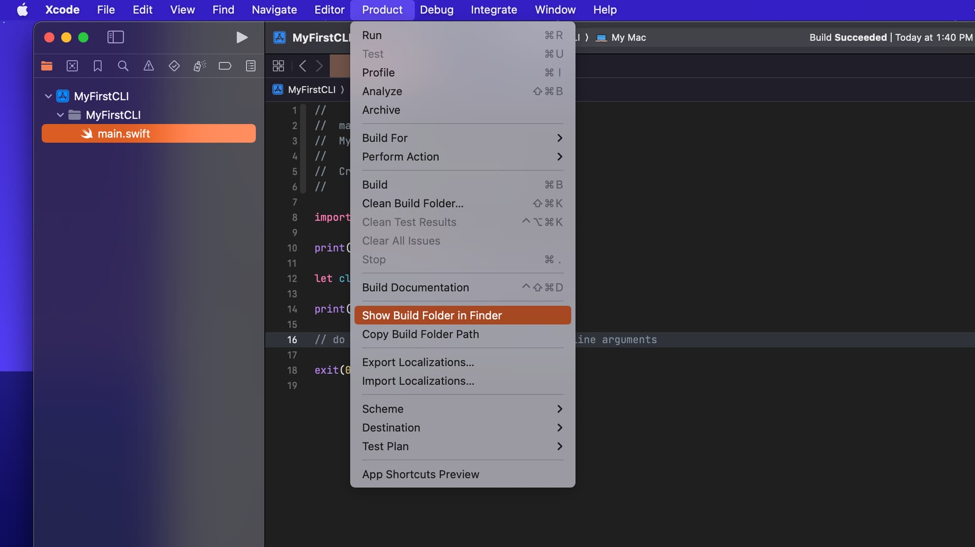Choose Build in the Product menu
This screenshot has height=547, width=975.
pos(463,185)
